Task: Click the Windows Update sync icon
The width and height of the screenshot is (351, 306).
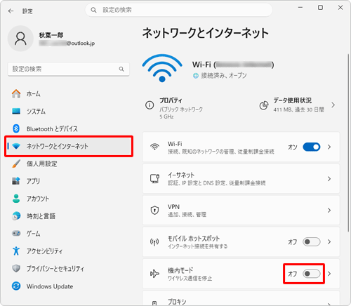Action: point(16,286)
